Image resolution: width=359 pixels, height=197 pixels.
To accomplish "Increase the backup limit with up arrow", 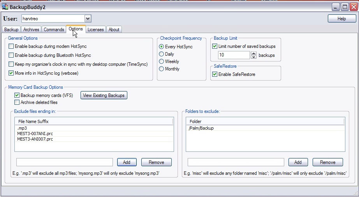I will pyautogui.click(x=253, y=53).
